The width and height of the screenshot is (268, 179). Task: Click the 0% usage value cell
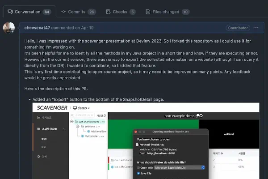[x=240, y=160]
